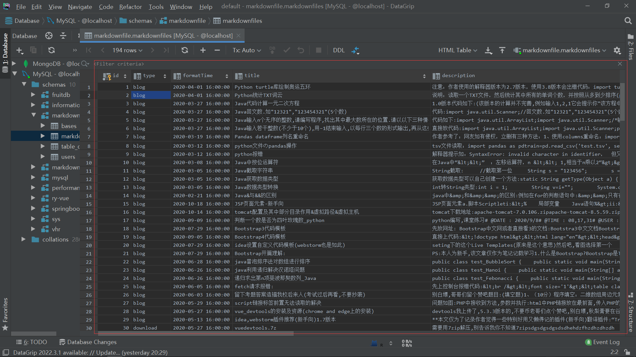The height and width of the screenshot is (357, 636).
Task: Click the schemas breadcrumb
Action: [136, 21]
